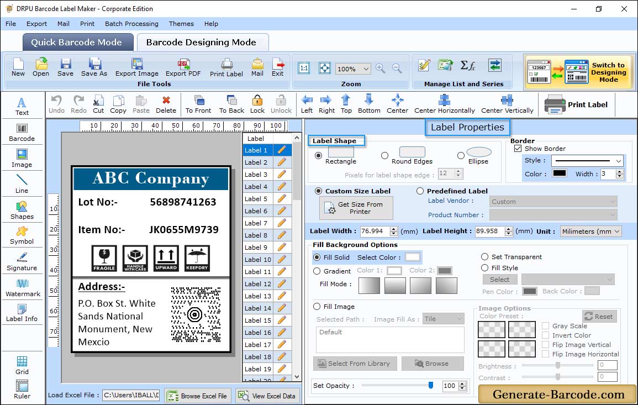Open the Unit dropdown

click(x=617, y=231)
